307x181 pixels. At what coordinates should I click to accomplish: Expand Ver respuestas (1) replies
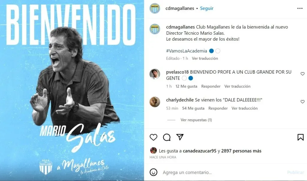pos(196,120)
